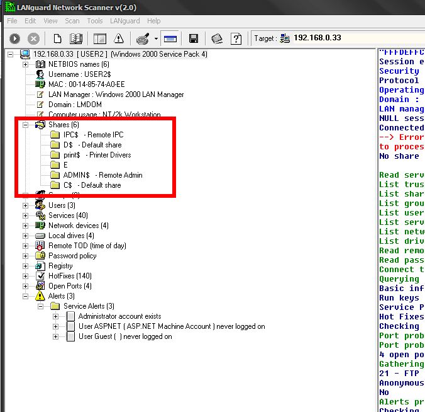This screenshot has width=425, height=412.
Task: Stop scan with the gray X button
Action: coord(33,38)
